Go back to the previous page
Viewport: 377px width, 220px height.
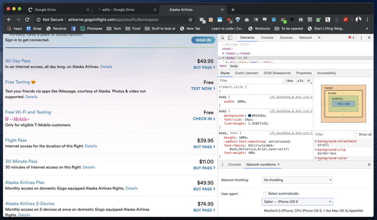(x=9, y=19)
